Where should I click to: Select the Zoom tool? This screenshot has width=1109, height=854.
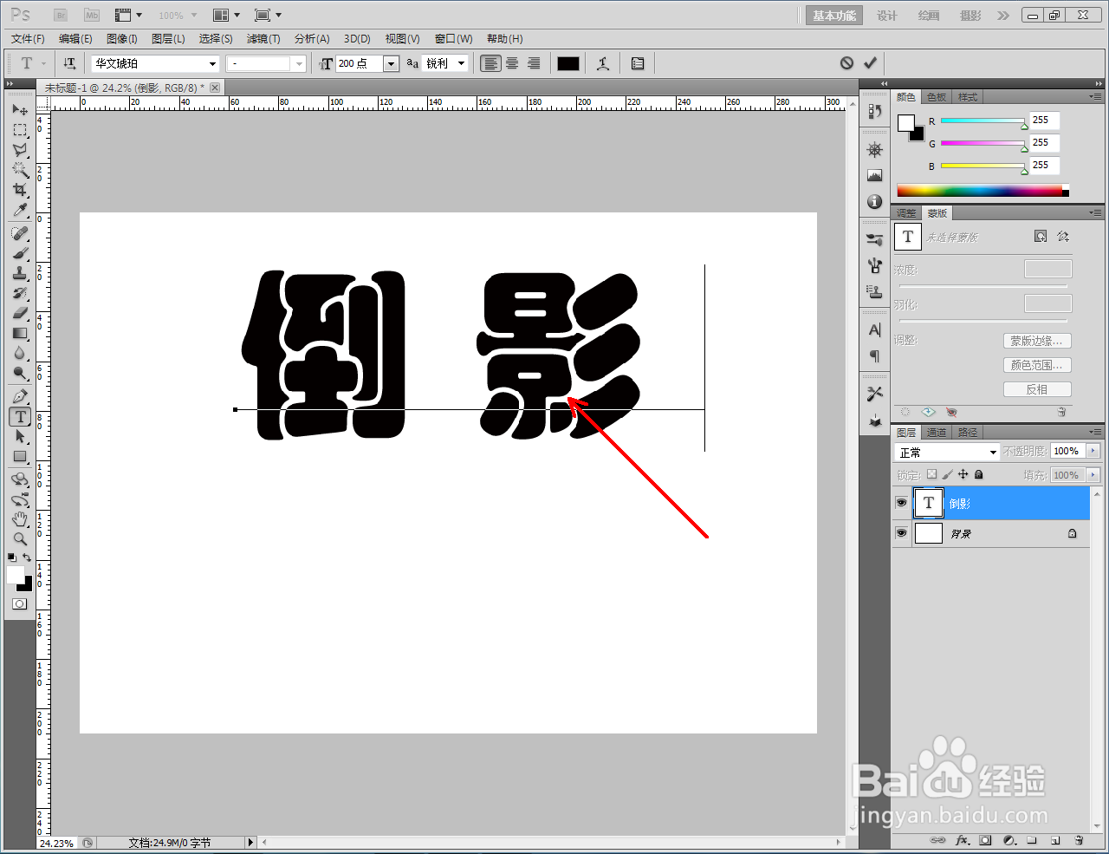click(x=19, y=538)
